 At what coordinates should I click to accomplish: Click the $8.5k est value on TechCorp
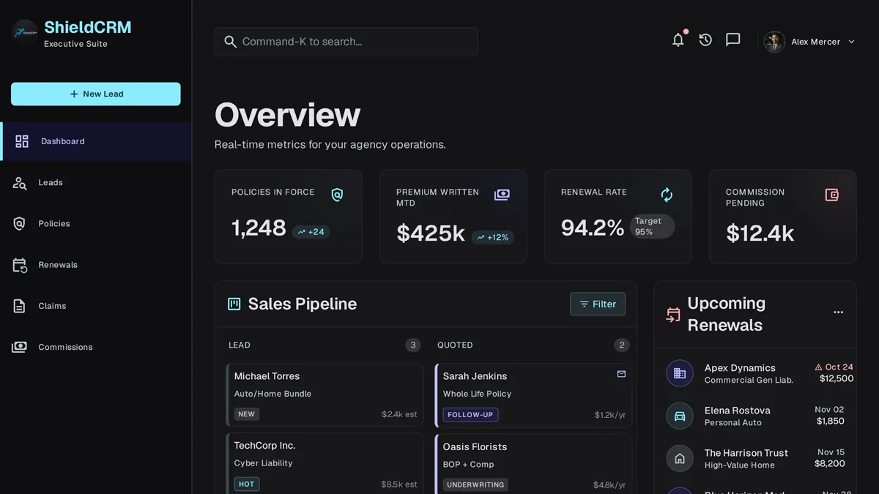coord(399,484)
